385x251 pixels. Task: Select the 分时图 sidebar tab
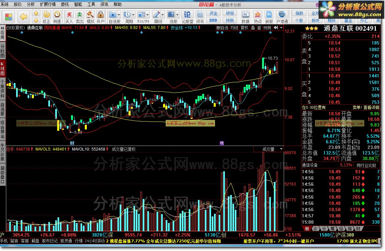point(2,51)
